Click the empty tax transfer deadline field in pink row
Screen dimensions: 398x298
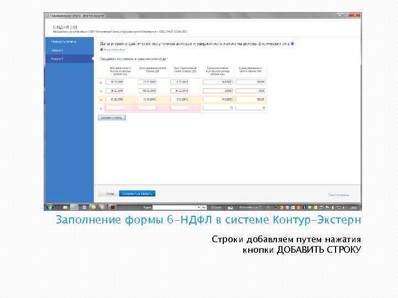180,108
